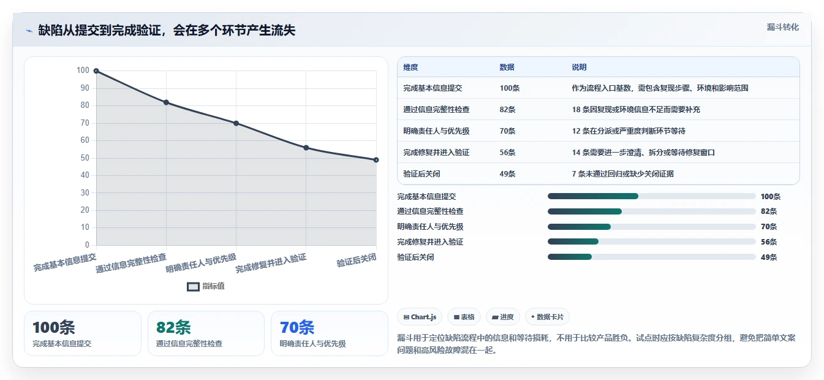Click the chart data point at 82
824x380 pixels.
pyautogui.click(x=166, y=102)
